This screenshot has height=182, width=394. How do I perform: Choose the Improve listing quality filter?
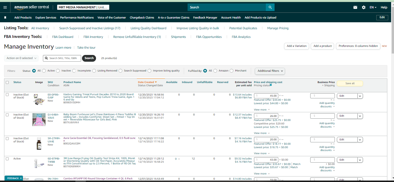pos(150,71)
